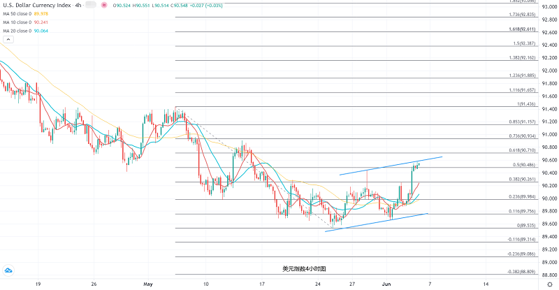
Task: Click the TradingView logo icon
Action: (x=9, y=270)
